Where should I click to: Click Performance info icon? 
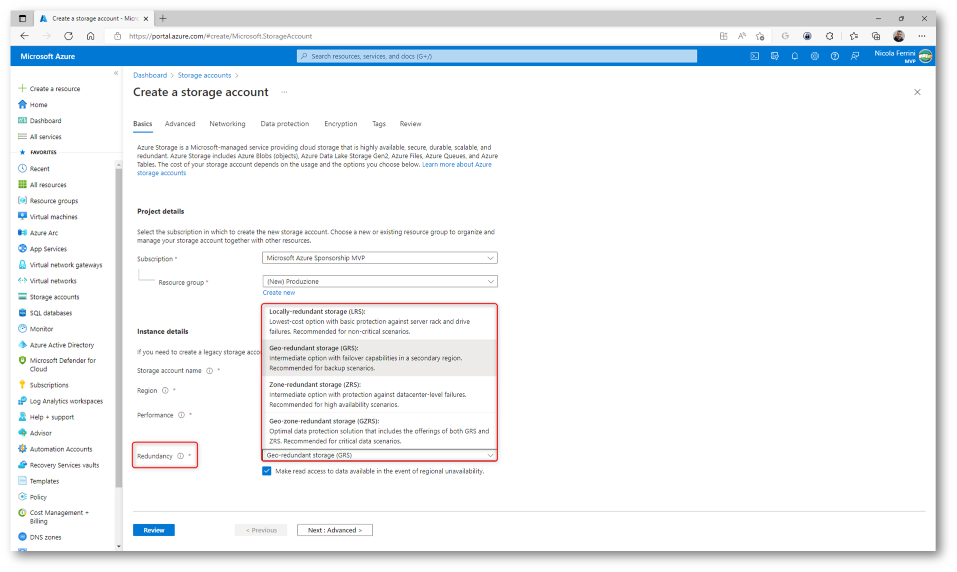pyautogui.click(x=182, y=415)
